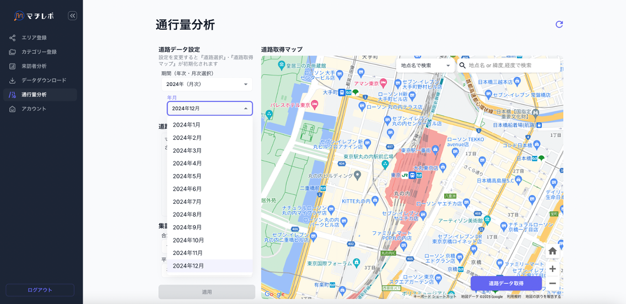
Task: Click the マチレポ logo
Action: coord(34,16)
